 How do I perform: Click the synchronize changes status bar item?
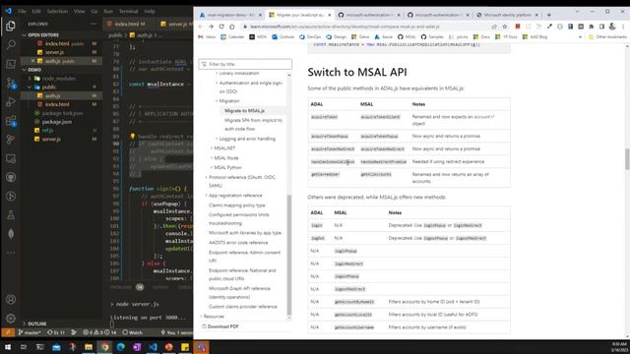tap(56, 332)
